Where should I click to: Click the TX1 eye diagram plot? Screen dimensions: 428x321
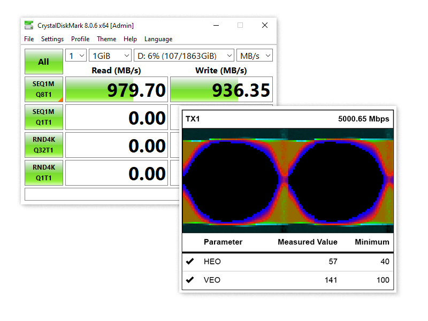point(288,180)
